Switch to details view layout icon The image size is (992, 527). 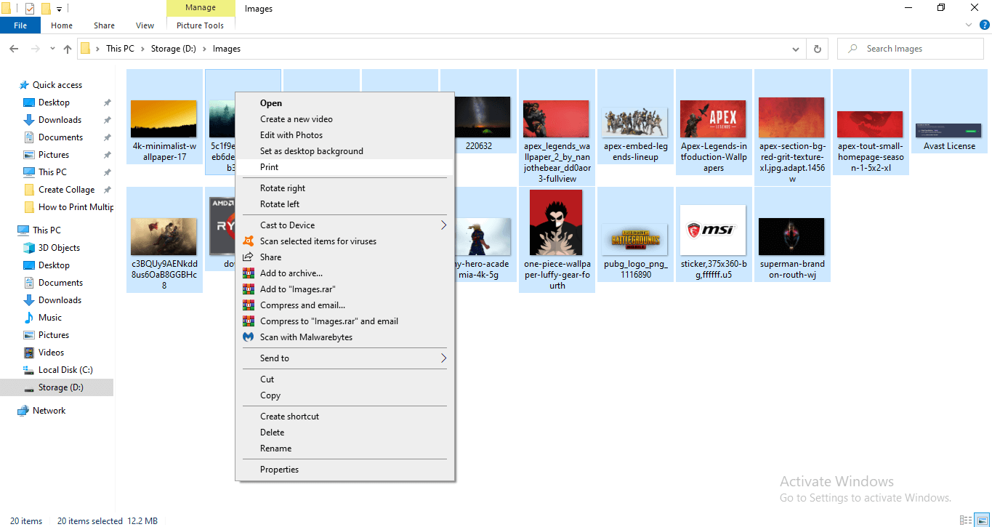(x=966, y=520)
